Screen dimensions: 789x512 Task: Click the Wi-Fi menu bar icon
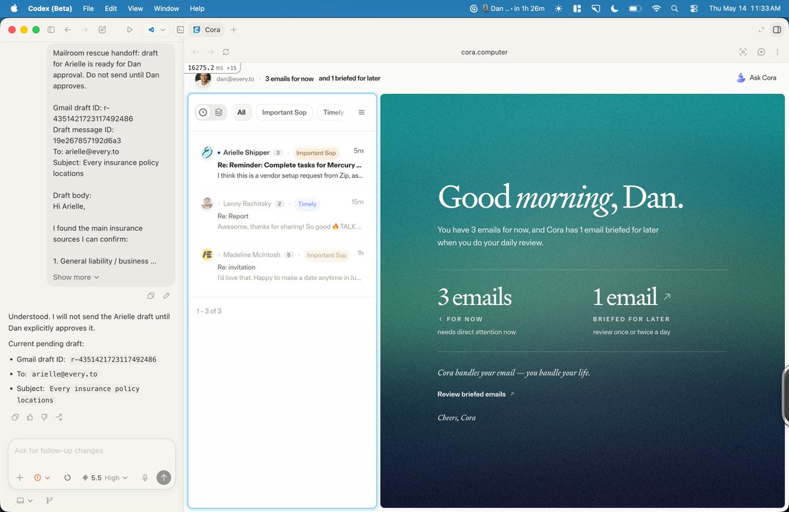(x=656, y=9)
